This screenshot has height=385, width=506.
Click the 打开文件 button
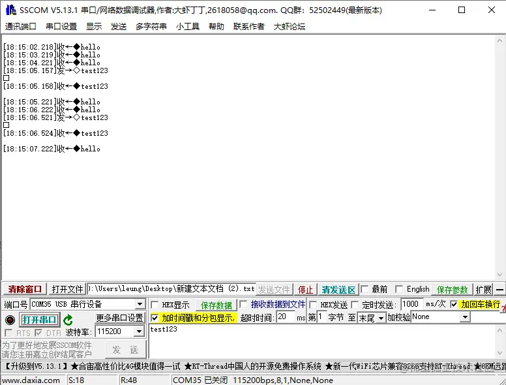tap(67, 289)
